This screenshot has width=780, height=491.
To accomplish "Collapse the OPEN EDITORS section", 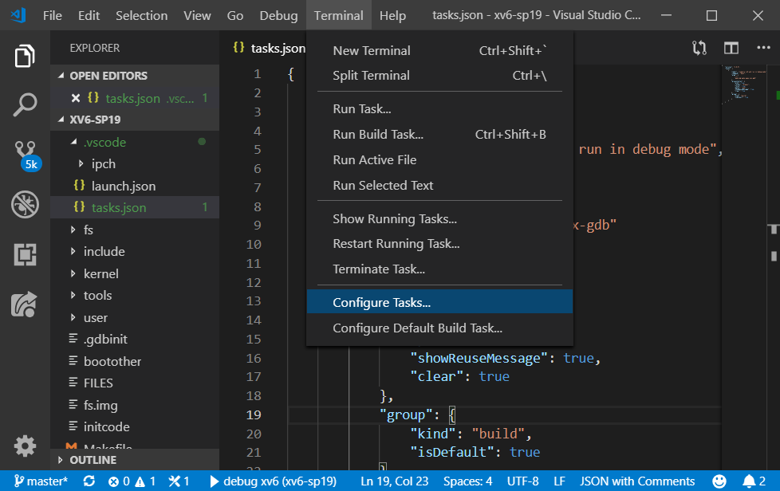I will pyautogui.click(x=108, y=76).
